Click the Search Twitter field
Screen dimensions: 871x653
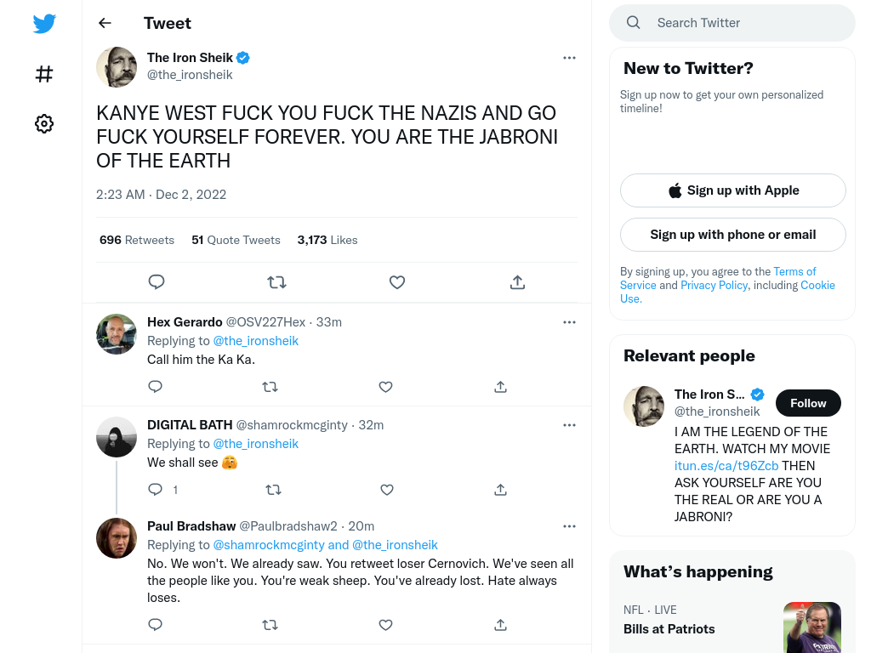pos(732,23)
